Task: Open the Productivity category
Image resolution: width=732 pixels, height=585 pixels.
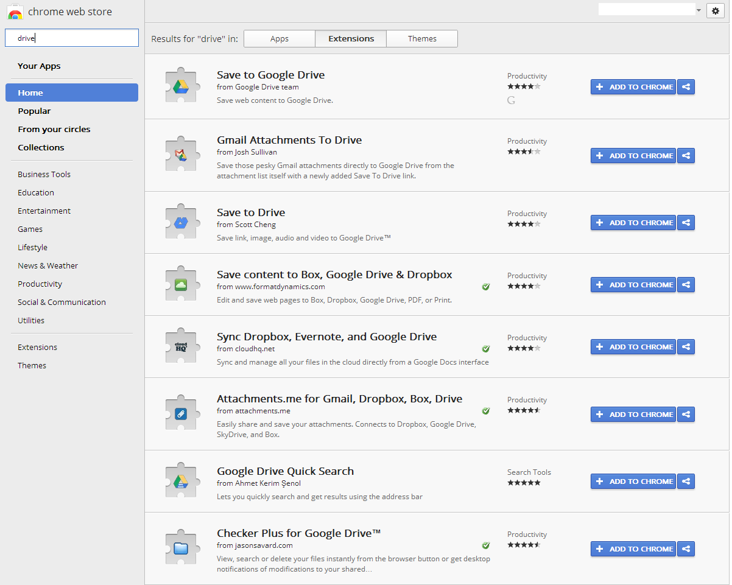Action: coord(40,284)
